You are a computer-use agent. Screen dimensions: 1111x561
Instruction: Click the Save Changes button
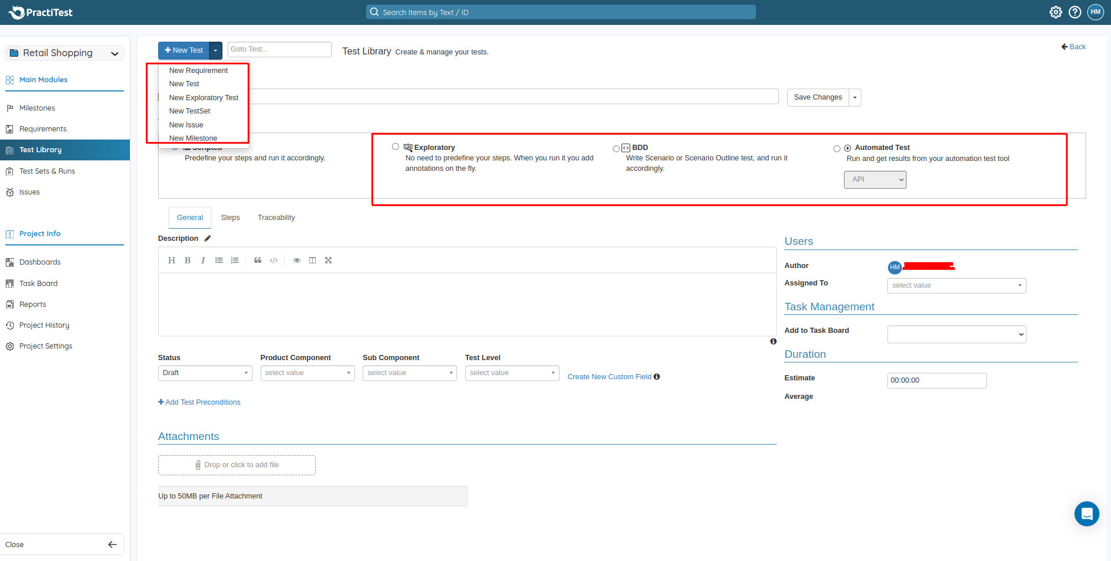pos(817,97)
